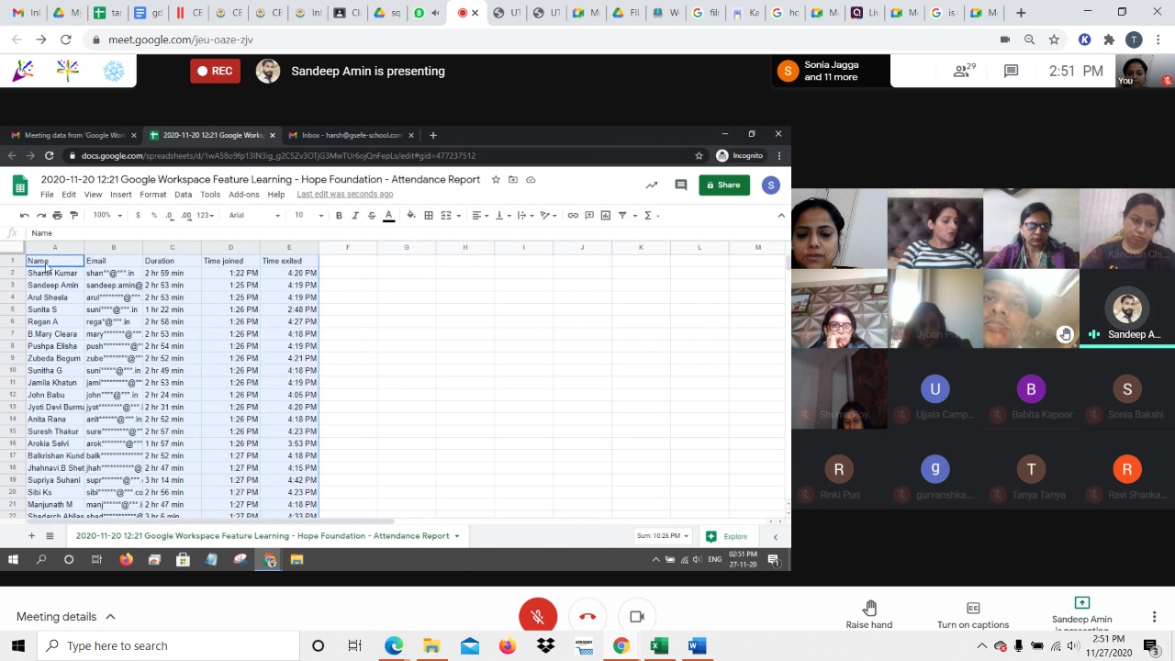Apply percent format with the % icon
This screenshot has height=661, width=1175.
[154, 215]
